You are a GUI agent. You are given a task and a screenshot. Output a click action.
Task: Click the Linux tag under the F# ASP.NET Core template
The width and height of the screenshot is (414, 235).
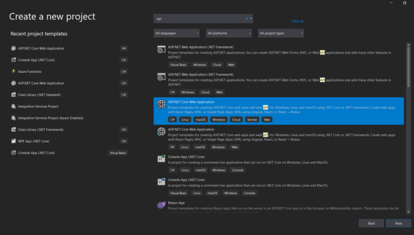[184, 147]
